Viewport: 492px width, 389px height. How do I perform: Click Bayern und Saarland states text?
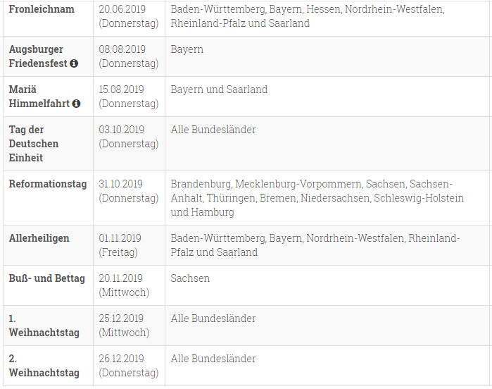click(219, 89)
